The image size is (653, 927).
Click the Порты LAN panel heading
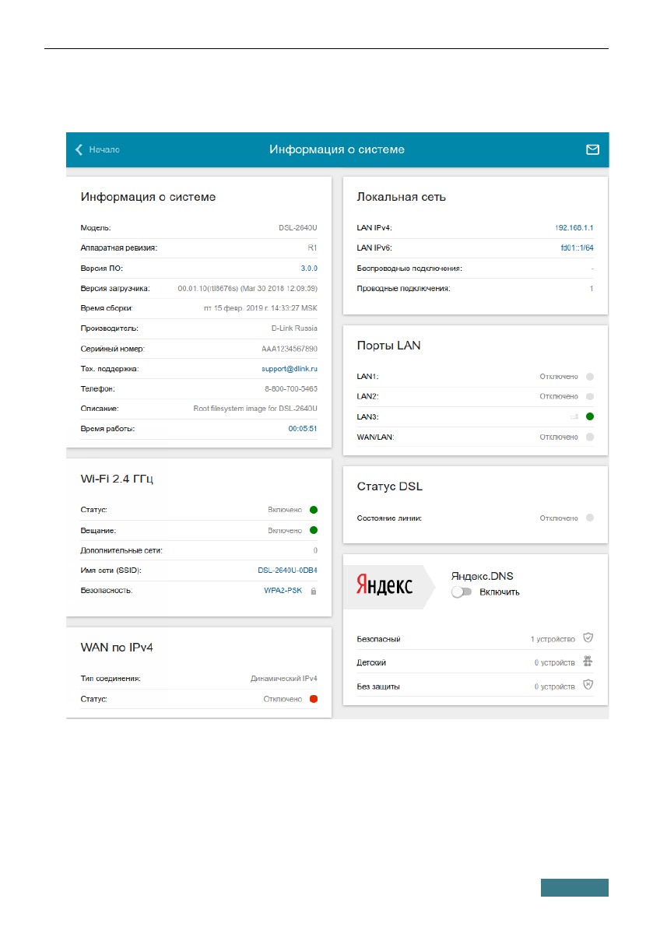coord(388,346)
